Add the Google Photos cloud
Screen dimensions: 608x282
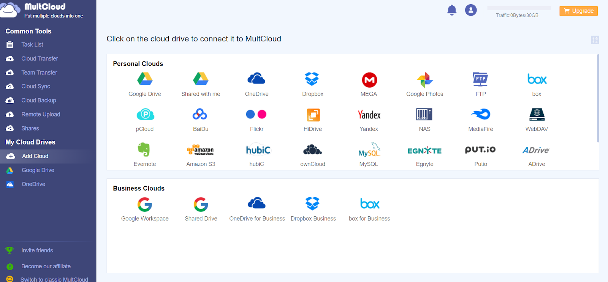(x=425, y=80)
